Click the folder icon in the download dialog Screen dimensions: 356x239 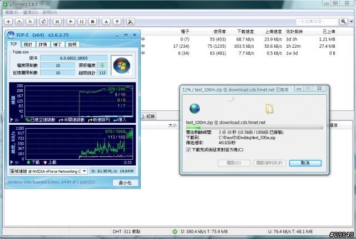coord(269,109)
